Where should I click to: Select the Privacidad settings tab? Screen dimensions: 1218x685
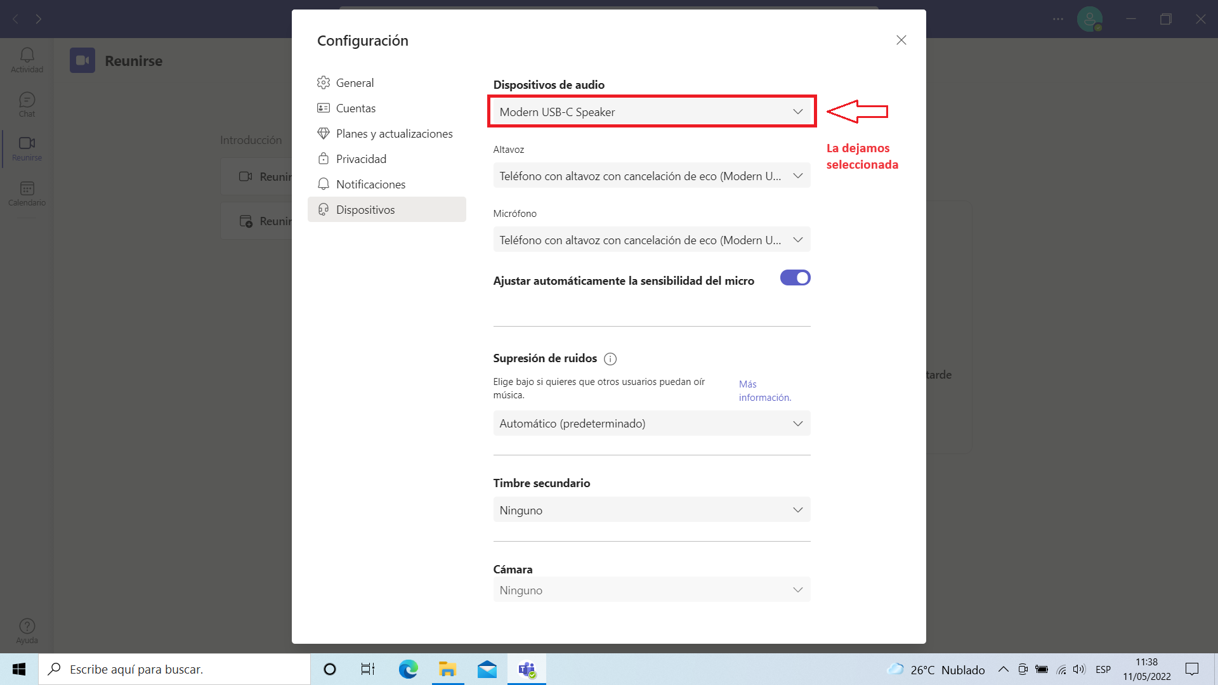pos(361,159)
